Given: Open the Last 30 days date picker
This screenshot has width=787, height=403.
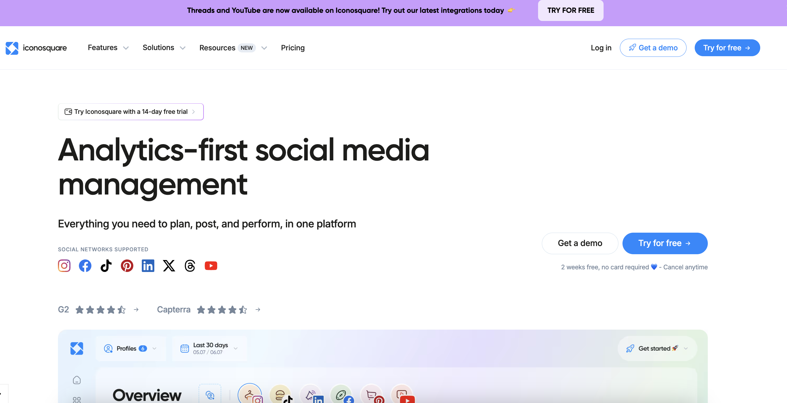Looking at the screenshot, I should coord(209,348).
